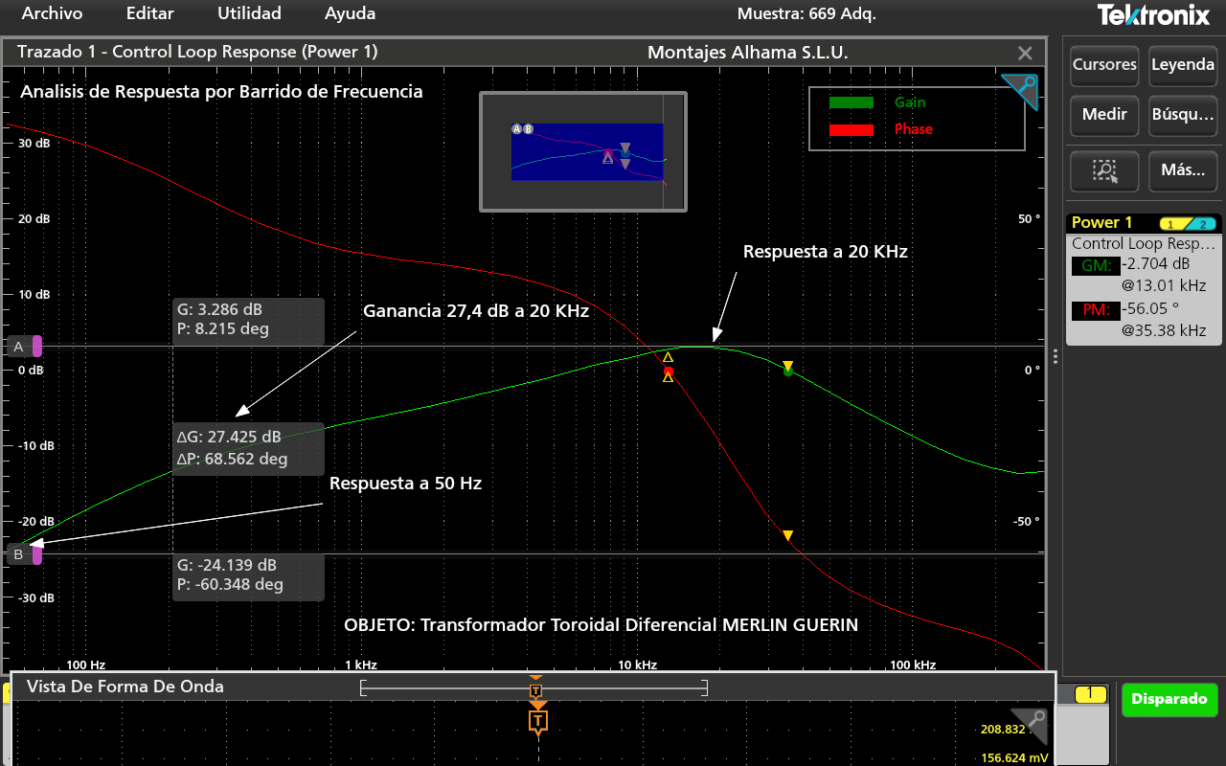Click the three-dot results panel handle

(1055, 356)
